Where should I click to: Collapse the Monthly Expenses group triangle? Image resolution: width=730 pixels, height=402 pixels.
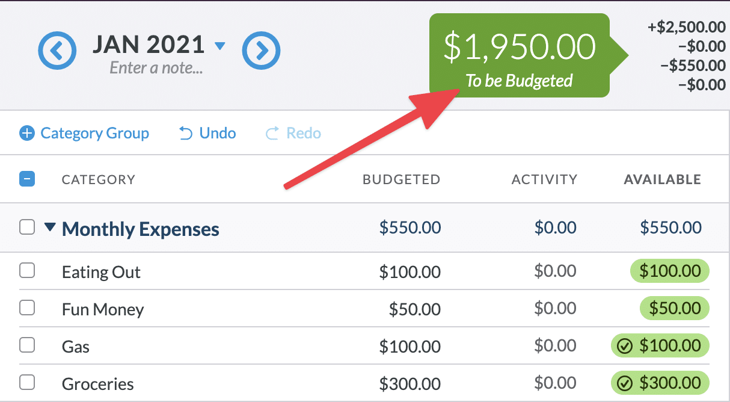pos(51,227)
